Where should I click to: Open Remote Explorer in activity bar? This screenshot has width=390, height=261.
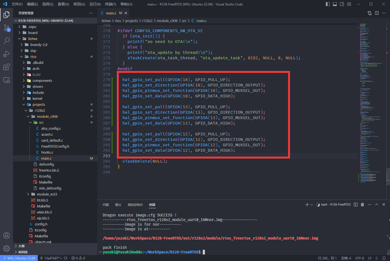(7, 80)
